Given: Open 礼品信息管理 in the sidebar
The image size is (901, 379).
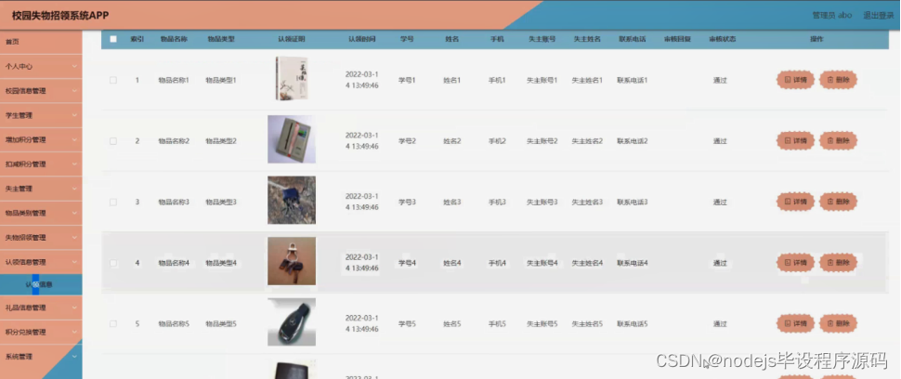Looking at the screenshot, I should [41, 307].
